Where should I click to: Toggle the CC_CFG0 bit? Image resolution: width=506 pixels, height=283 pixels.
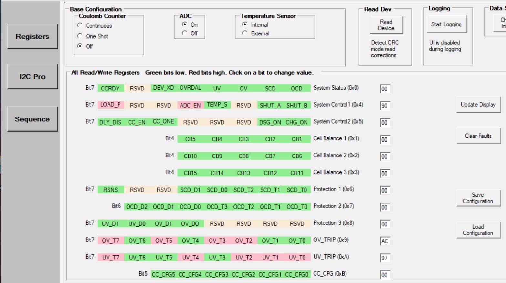tap(297, 274)
